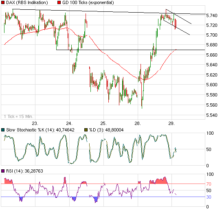Click the teal Slow Stochastic %K legend square
The image size is (222, 210).
pos(3,130)
